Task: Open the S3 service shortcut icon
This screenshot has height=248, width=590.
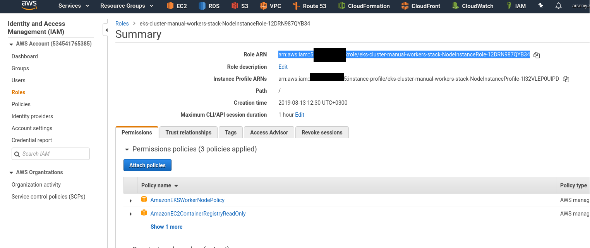Action: point(235,6)
